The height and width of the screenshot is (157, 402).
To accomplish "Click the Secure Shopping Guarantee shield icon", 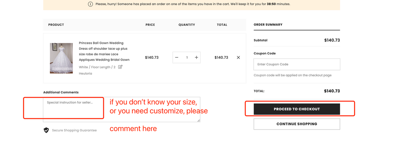I will click(x=46, y=130).
